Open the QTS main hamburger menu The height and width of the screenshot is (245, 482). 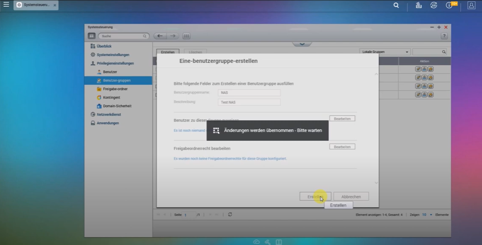click(x=6, y=4)
